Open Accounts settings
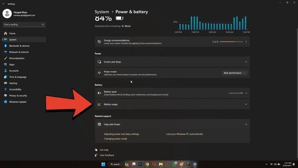The height and width of the screenshot is (168, 298). click(14, 70)
